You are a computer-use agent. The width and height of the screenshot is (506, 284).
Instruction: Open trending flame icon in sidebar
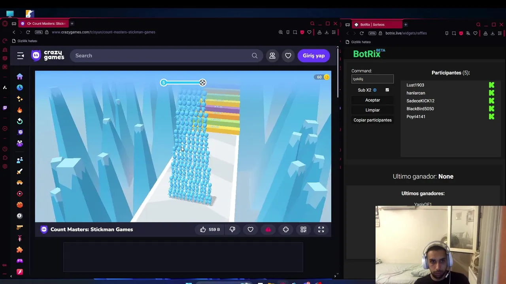pos(20,110)
